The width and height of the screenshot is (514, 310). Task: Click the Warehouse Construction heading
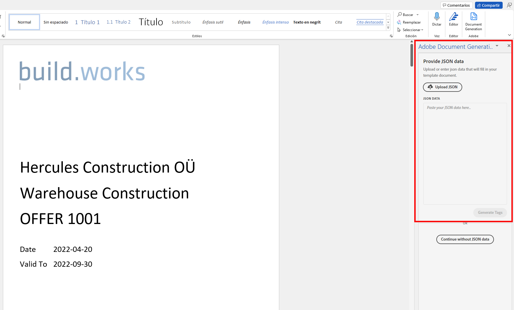pyautogui.click(x=104, y=193)
